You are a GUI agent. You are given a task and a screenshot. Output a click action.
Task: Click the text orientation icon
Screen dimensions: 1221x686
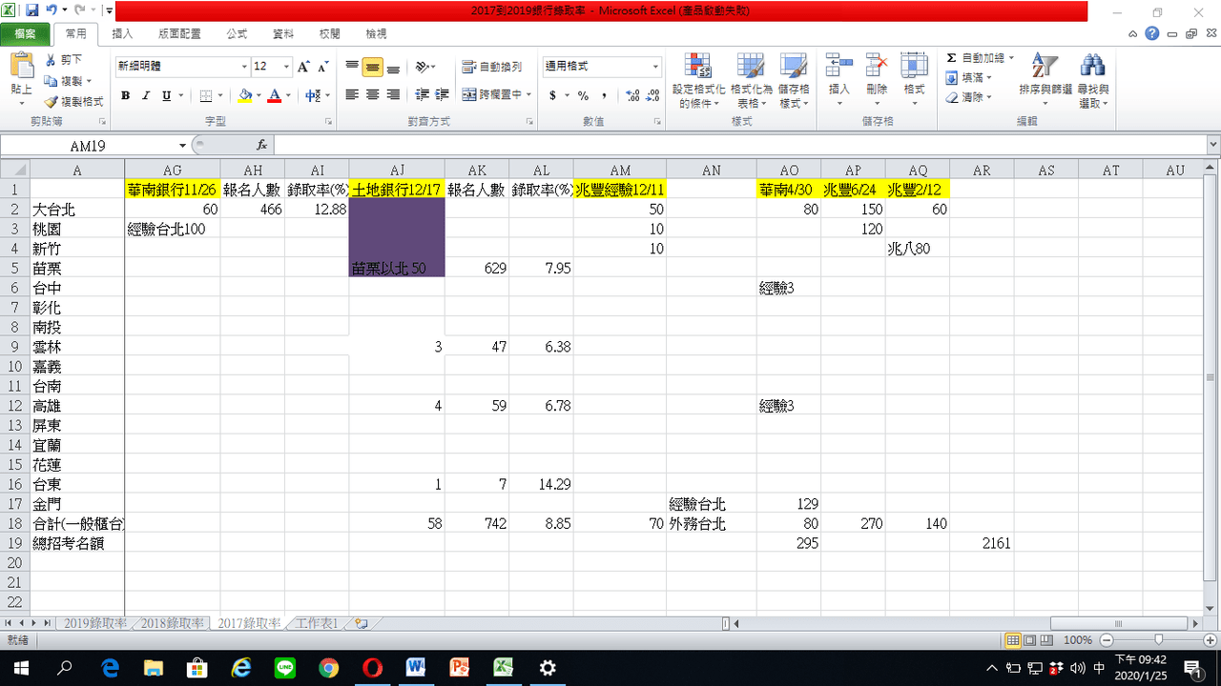click(x=423, y=67)
